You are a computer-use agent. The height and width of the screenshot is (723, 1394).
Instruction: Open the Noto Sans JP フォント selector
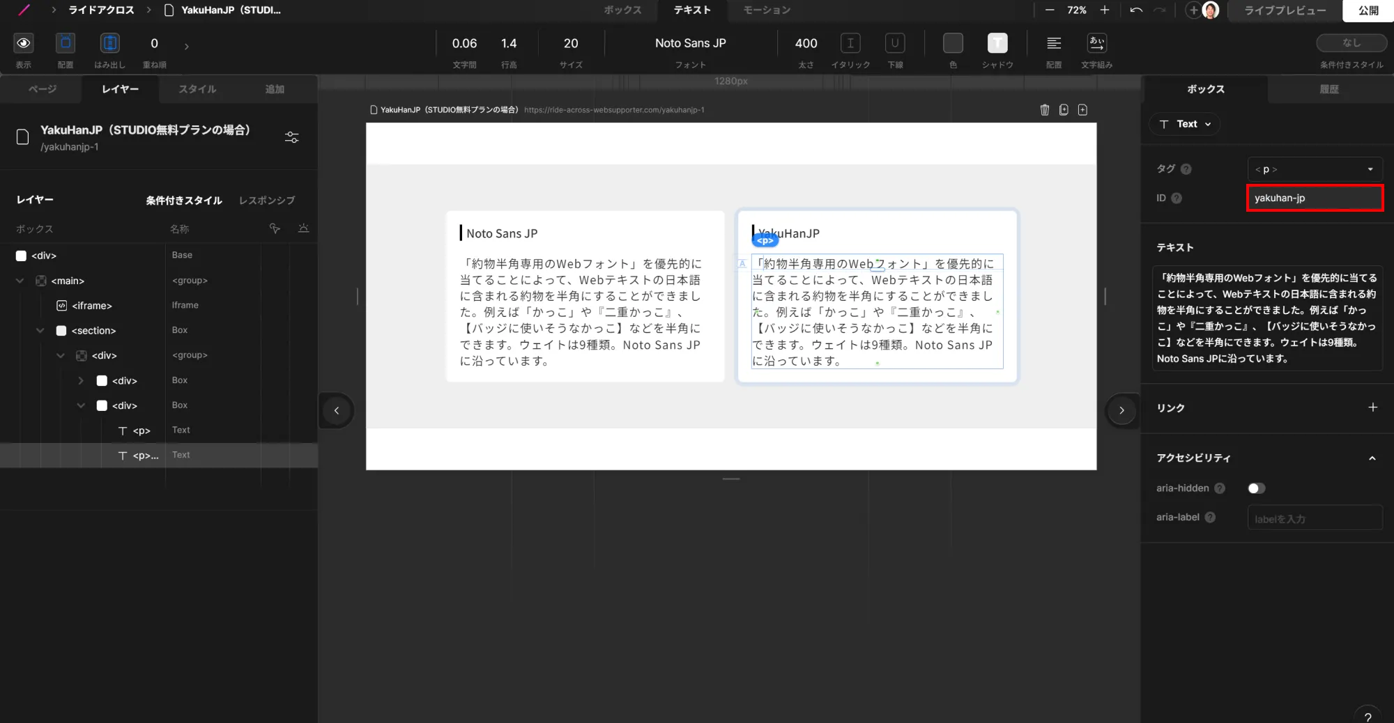click(690, 43)
